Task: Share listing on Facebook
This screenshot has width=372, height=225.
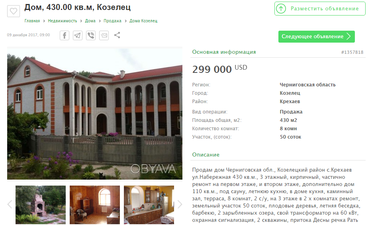Action: pyautogui.click(x=64, y=35)
